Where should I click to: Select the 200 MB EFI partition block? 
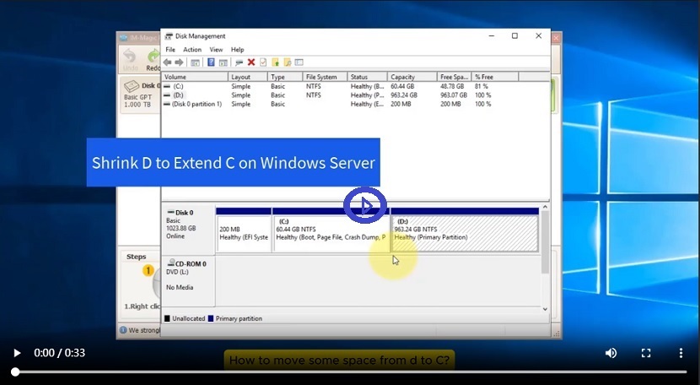[x=244, y=230]
